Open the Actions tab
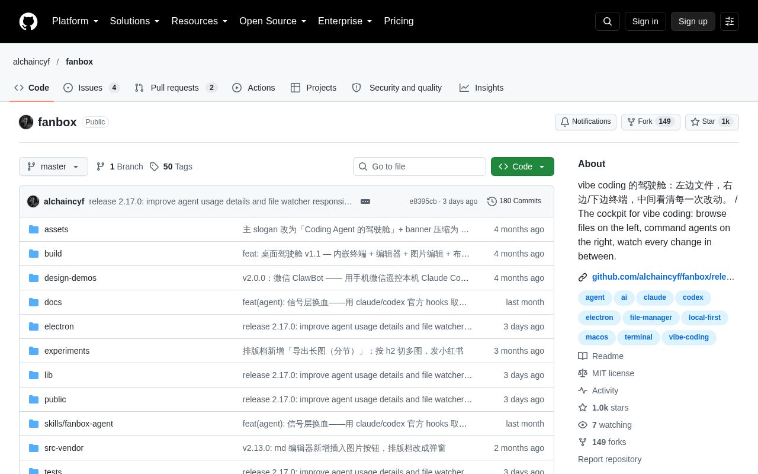This screenshot has width=758, height=474. 253,88
